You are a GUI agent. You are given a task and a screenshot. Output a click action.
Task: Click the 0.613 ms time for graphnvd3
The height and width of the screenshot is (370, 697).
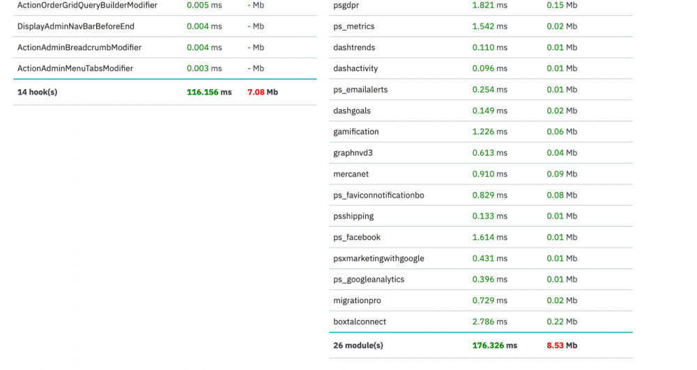click(490, 152)
